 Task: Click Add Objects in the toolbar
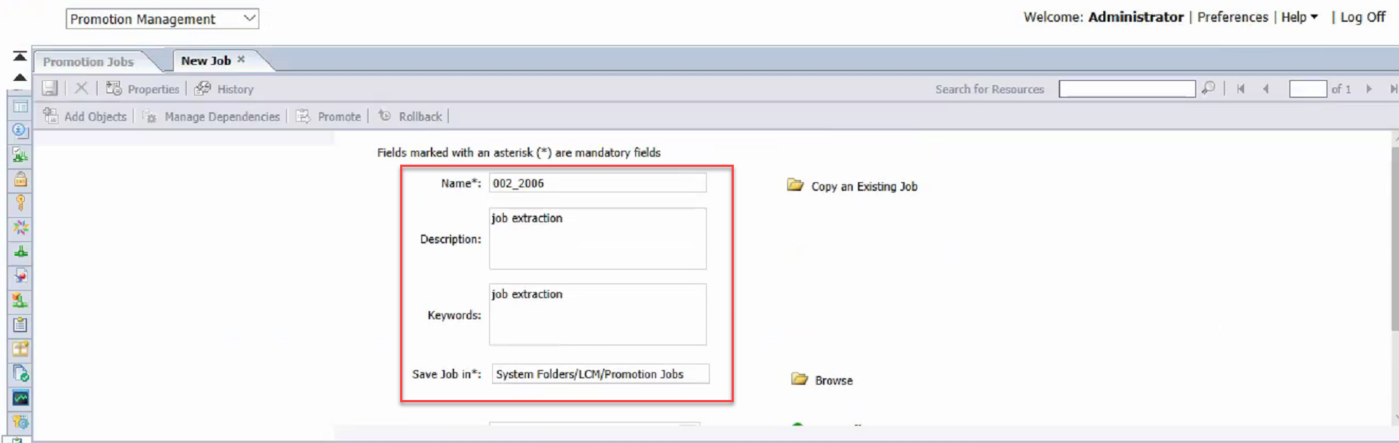click(85, 117)
